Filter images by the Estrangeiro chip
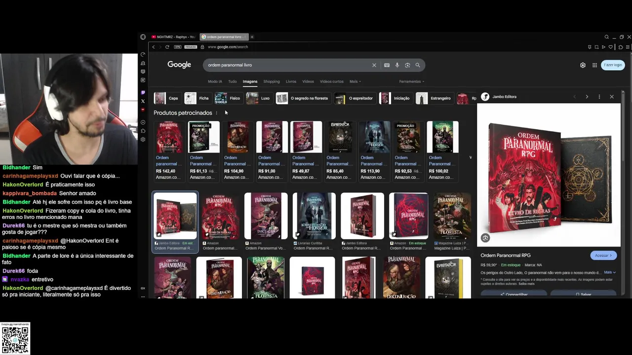Viewport: 632px width, 355px height. [434, 98]
